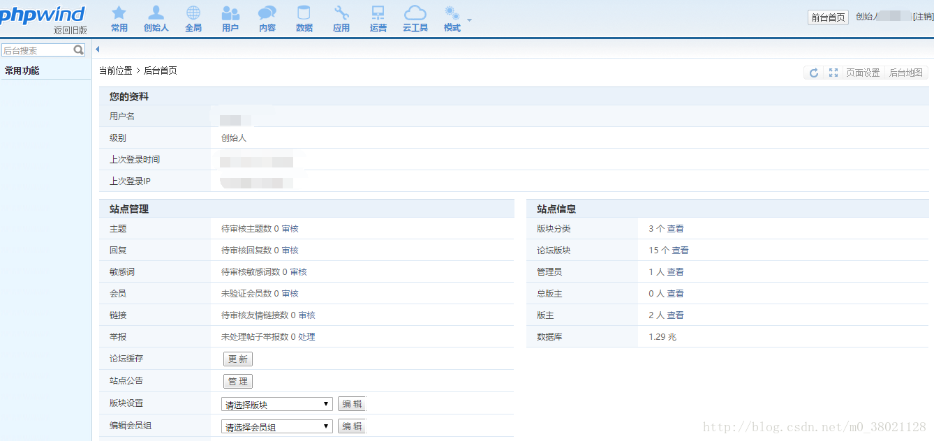Screen dimensions: 934x441
Task: Open the 运营 operations icon menu
Action: 378,19
